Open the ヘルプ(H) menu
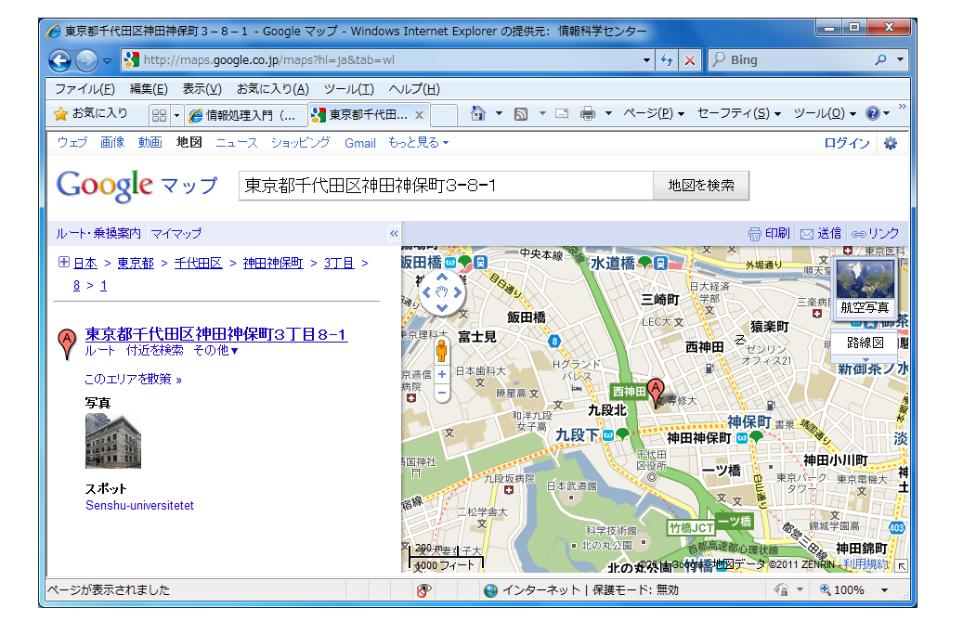This screenshot has height=621, width=963. tap(414, 89)
